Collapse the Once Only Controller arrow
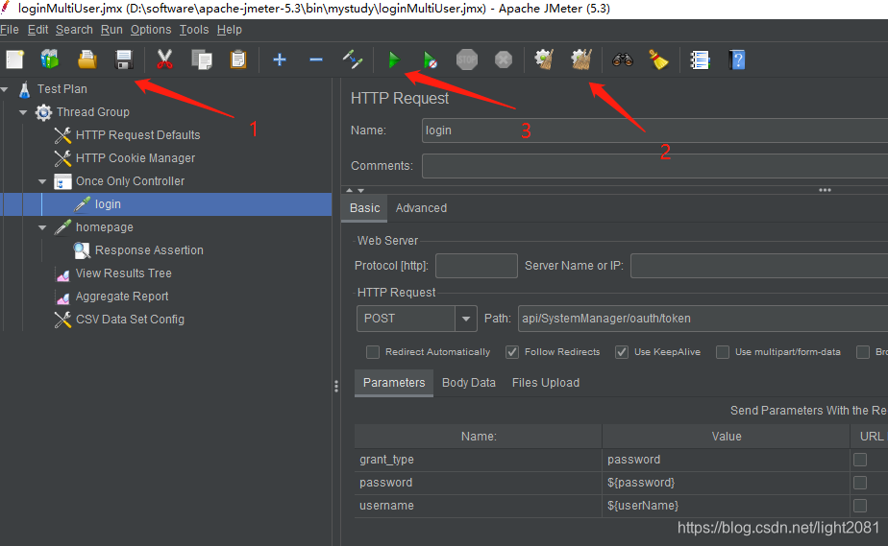 pos(42,181)
